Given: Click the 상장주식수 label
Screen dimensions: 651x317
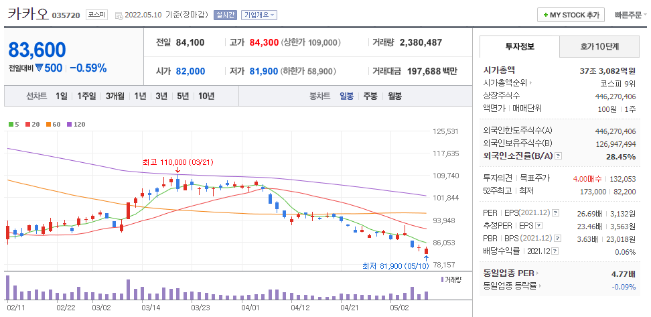Looking at the screenshot, I should (x=502, y=96).
